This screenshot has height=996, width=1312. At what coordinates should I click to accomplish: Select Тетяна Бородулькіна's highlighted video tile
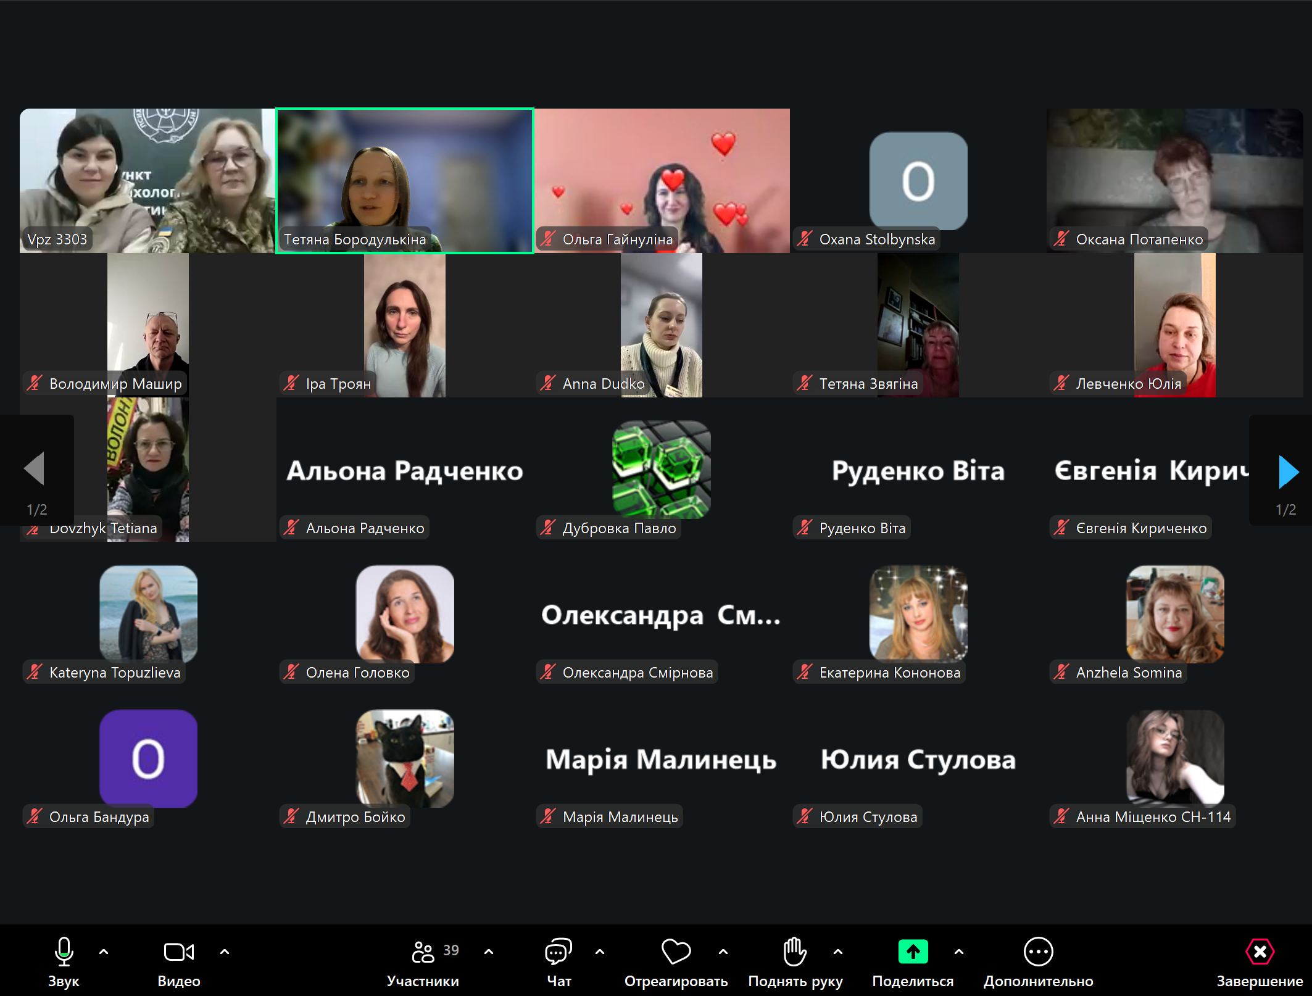(x=404, y=180)
